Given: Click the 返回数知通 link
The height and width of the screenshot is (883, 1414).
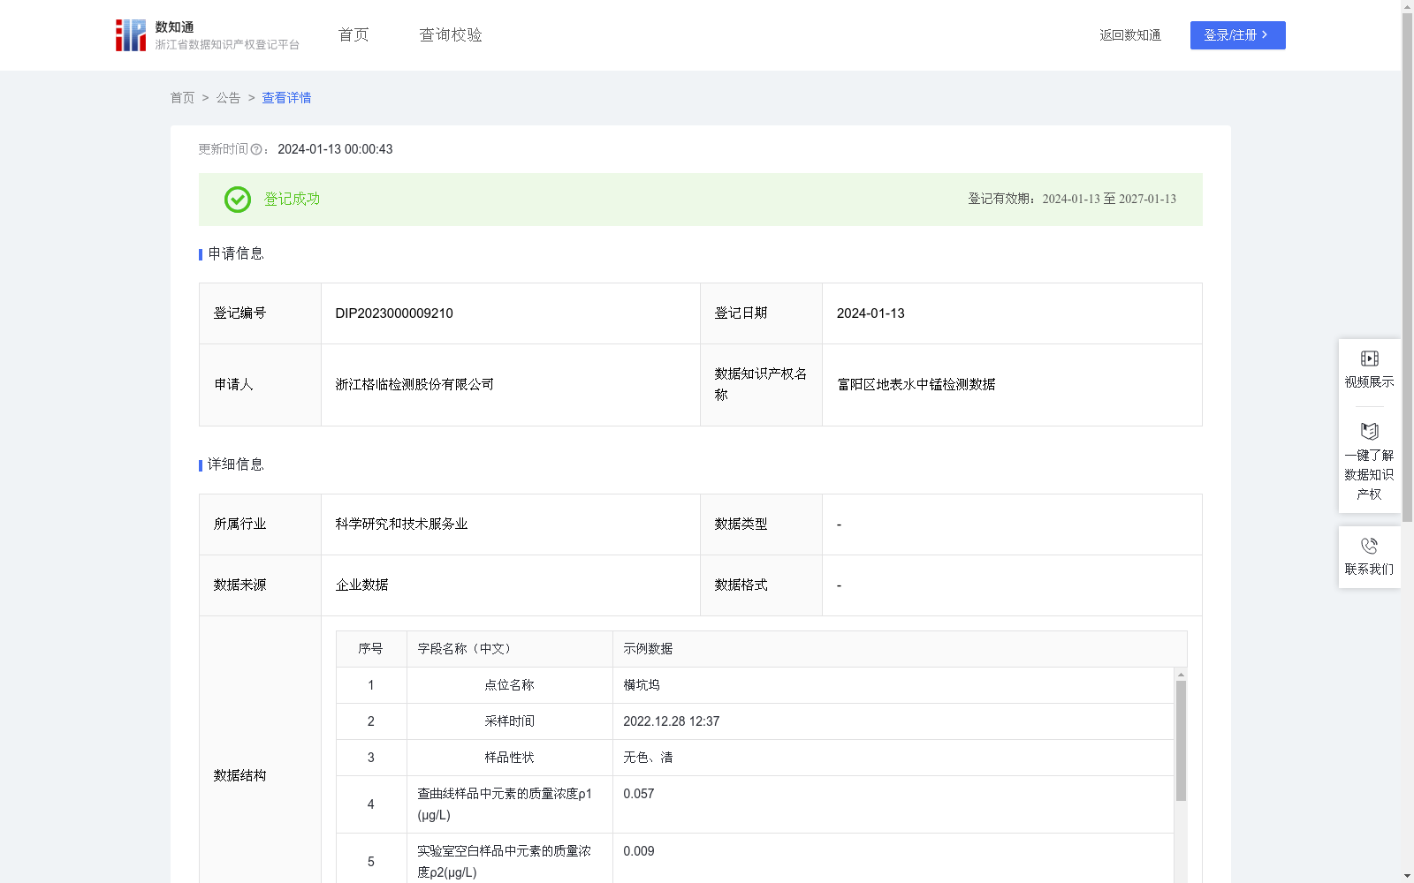Looking at the screenshot, I should coord(1130,34).
